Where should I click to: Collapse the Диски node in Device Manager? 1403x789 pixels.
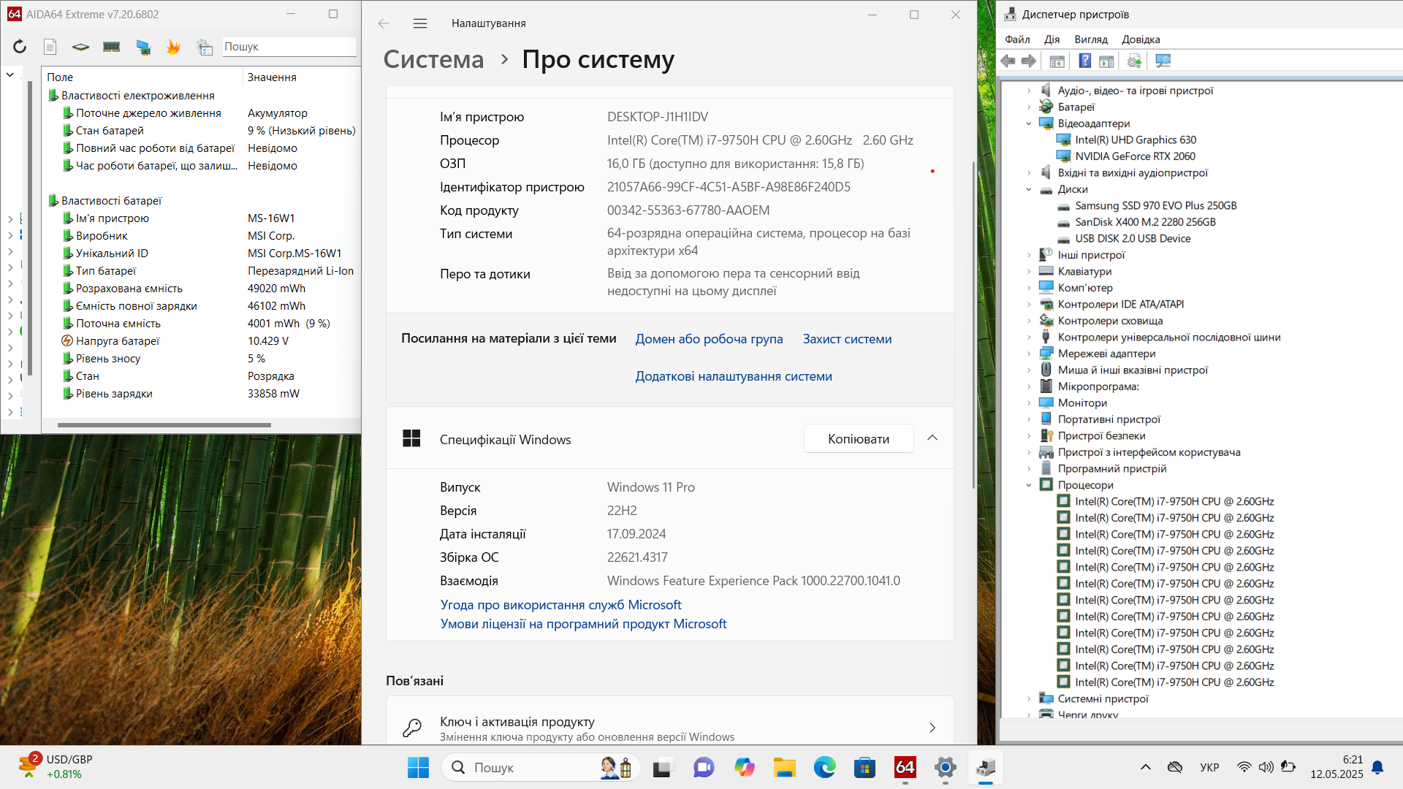1029,189
